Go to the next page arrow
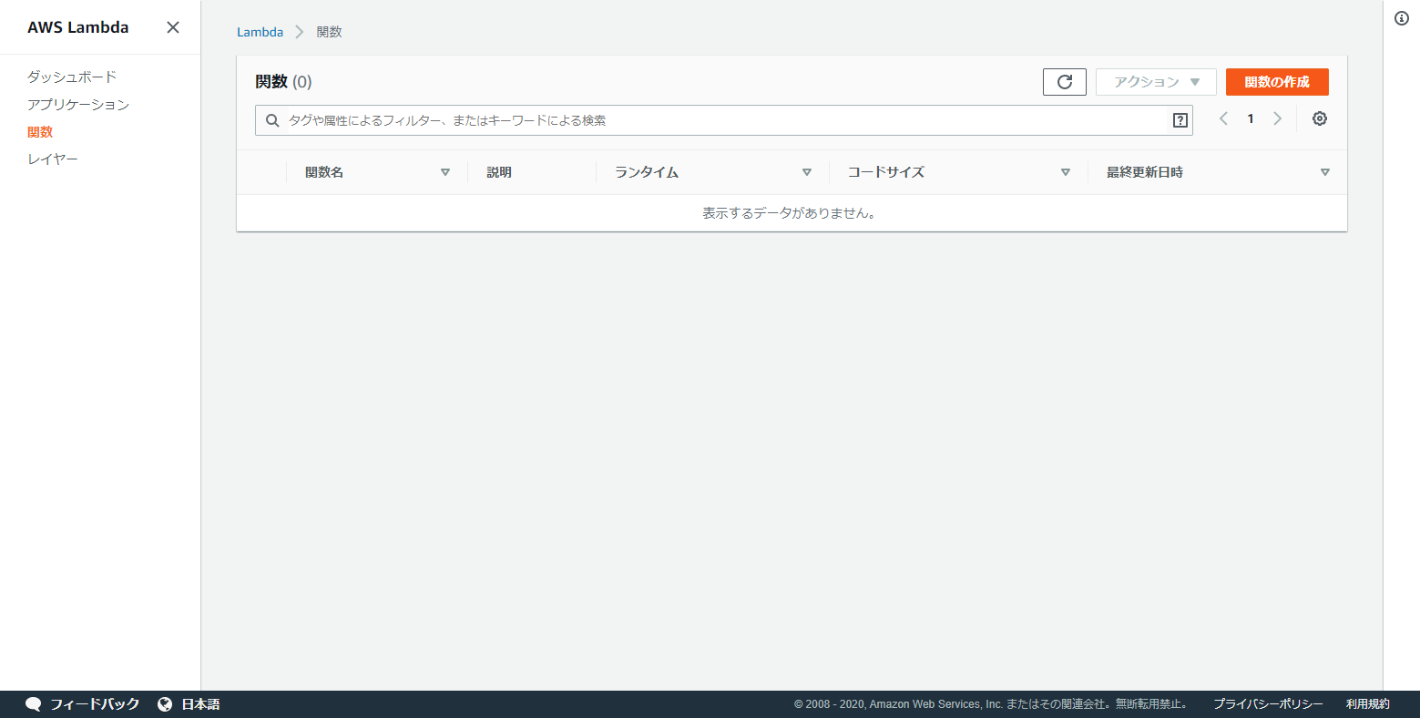 [x=1278, y=118]
